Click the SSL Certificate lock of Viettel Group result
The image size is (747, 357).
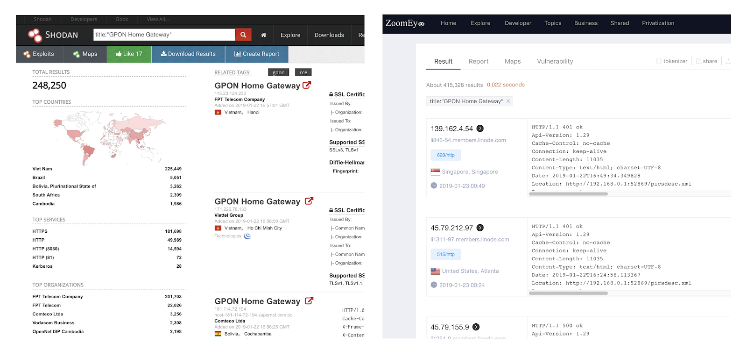[x=331, y=210]
